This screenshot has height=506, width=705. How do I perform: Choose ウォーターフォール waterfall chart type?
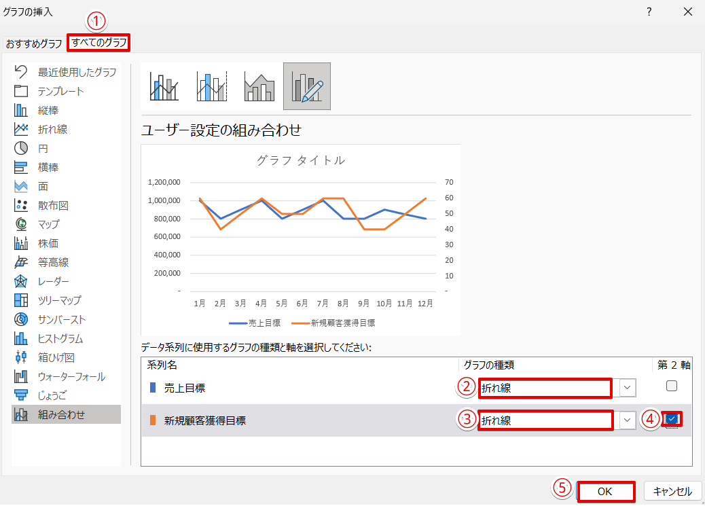point(71,376)
